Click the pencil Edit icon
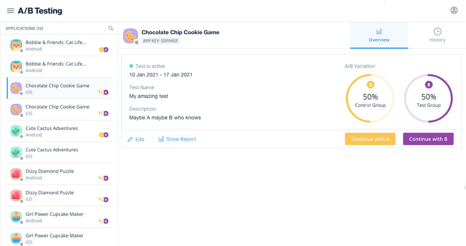This screenshot has width=466, height=246. tap(130, 139)
